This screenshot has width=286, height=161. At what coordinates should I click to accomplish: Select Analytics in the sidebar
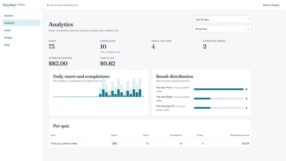(x=21, y=23)
